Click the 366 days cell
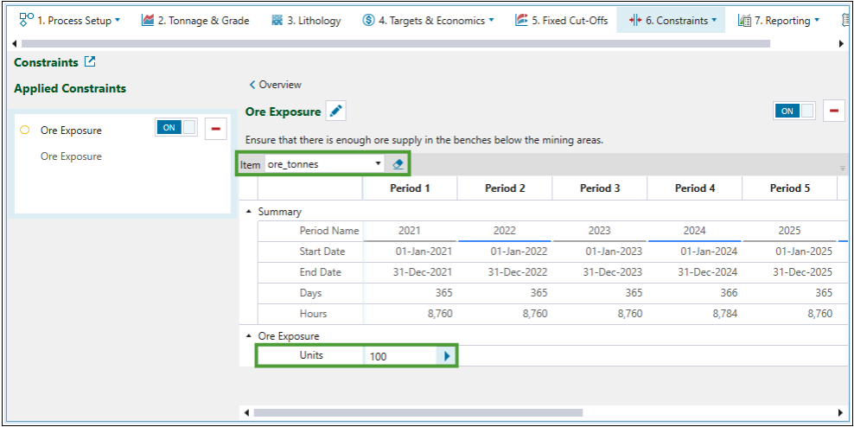This screenshot has width=854, height=427. click(694, 293)
